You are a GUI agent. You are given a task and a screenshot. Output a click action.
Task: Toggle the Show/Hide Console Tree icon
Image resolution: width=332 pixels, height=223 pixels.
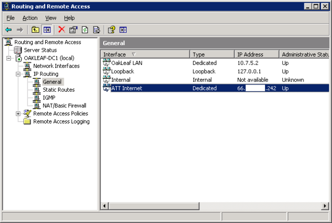(47, 30)
